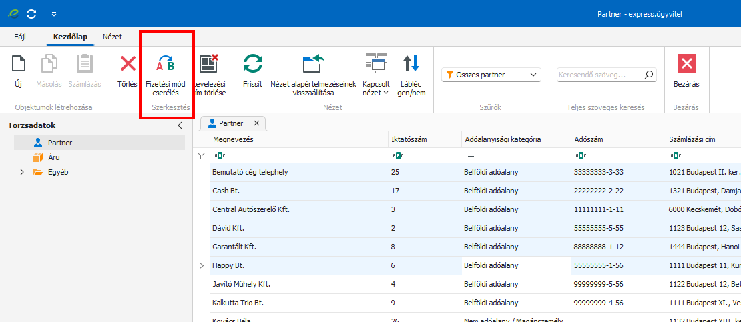Click the refresh icon in title bar

pyautogui.click(x=32, y=13)
